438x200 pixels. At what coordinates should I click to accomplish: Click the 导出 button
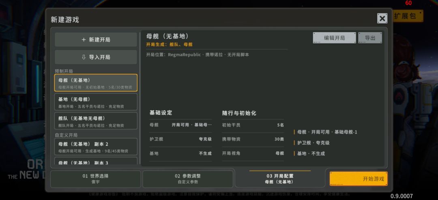pyautogui.click(x=370, y=38)
